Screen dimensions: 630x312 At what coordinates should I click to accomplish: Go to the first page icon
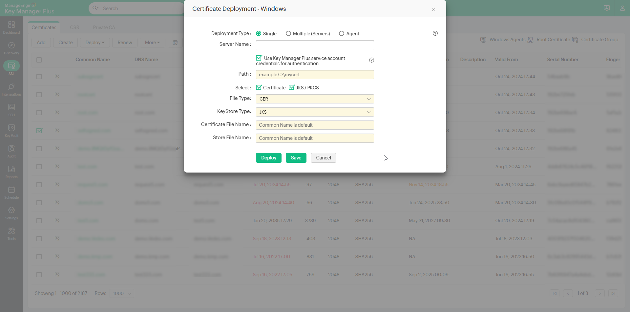(555, 293)
